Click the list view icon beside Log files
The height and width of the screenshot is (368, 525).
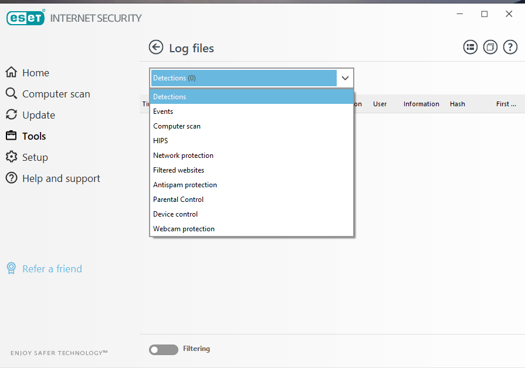click(x=470, y=48)
